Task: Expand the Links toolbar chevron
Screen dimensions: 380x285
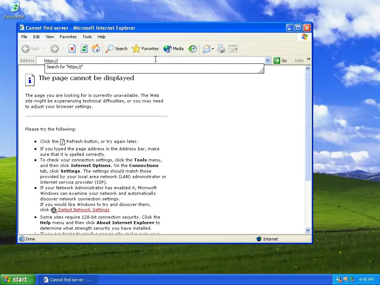Action: point(308,59)
